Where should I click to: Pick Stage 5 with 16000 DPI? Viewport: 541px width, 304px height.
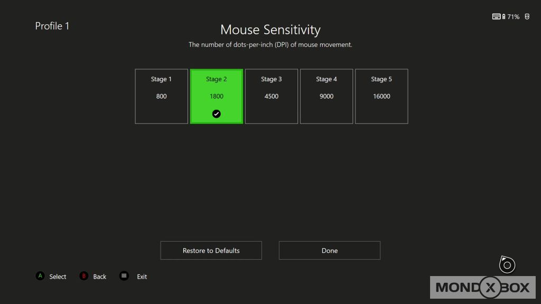point(381,96)
